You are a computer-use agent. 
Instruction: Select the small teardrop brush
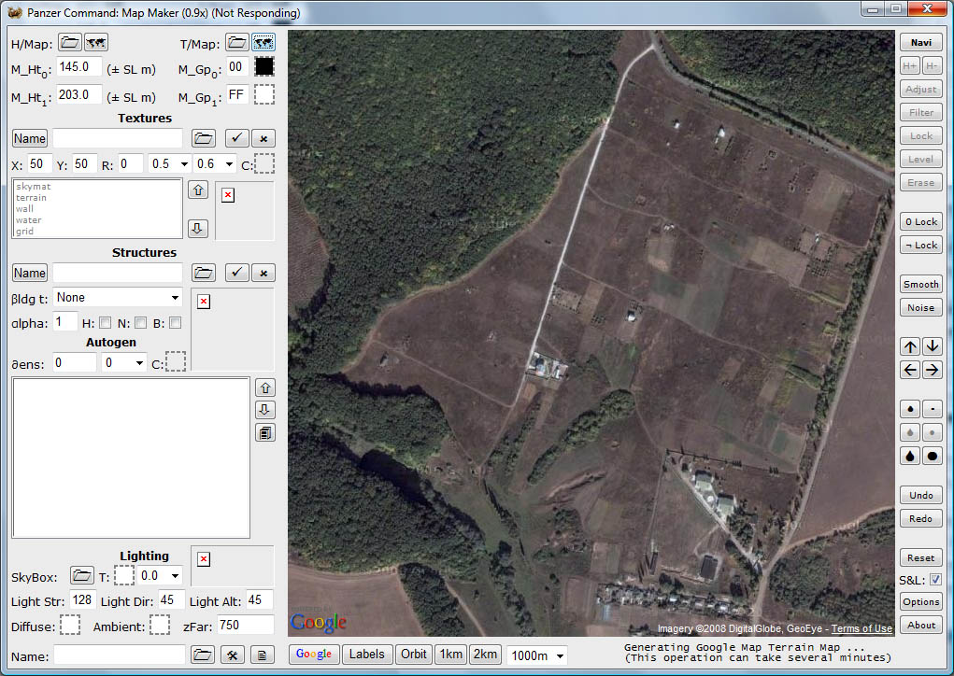click(910, 409)
